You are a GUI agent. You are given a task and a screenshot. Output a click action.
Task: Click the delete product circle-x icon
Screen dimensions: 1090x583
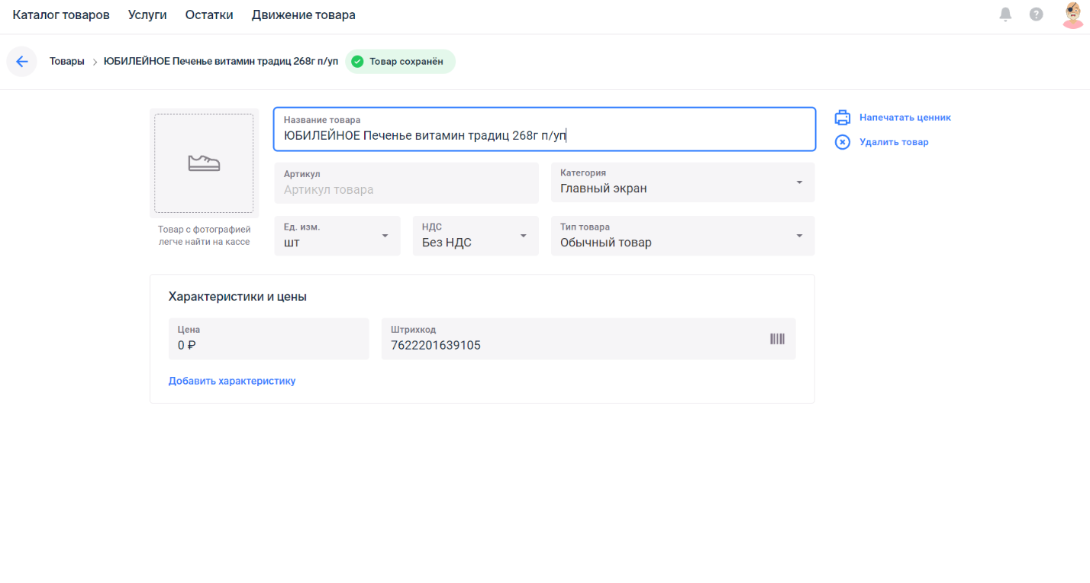pyautogui.click(x=842, y=142)
